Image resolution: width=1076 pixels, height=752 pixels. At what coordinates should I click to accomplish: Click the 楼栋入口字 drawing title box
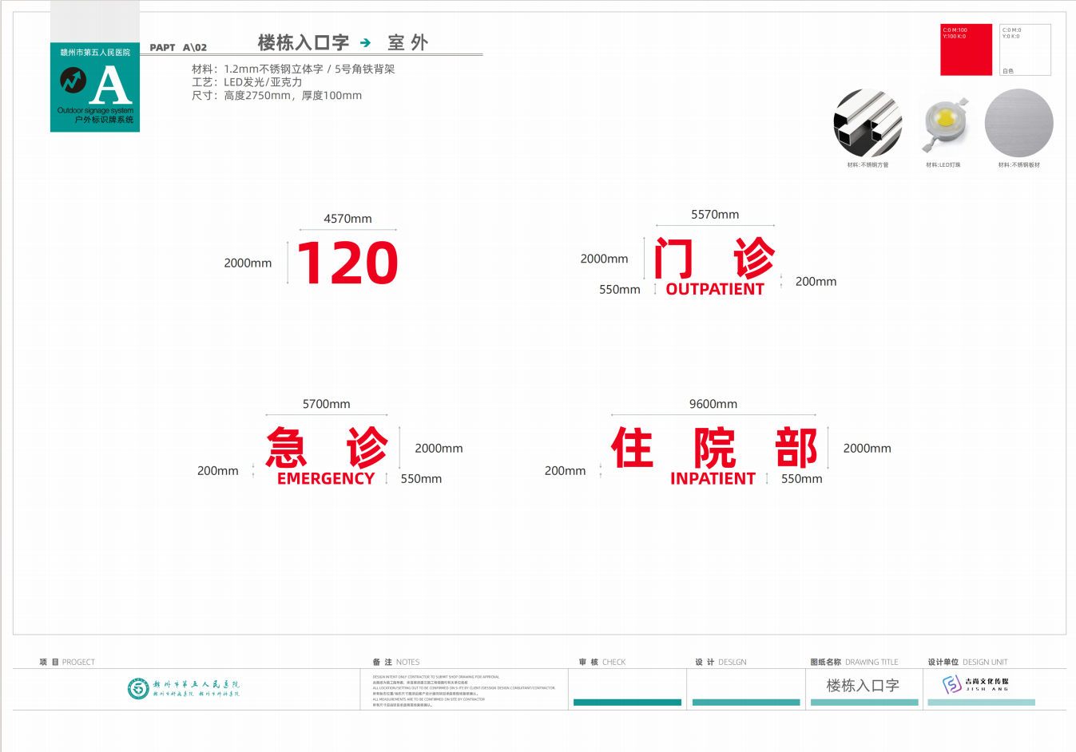(863, 686)
